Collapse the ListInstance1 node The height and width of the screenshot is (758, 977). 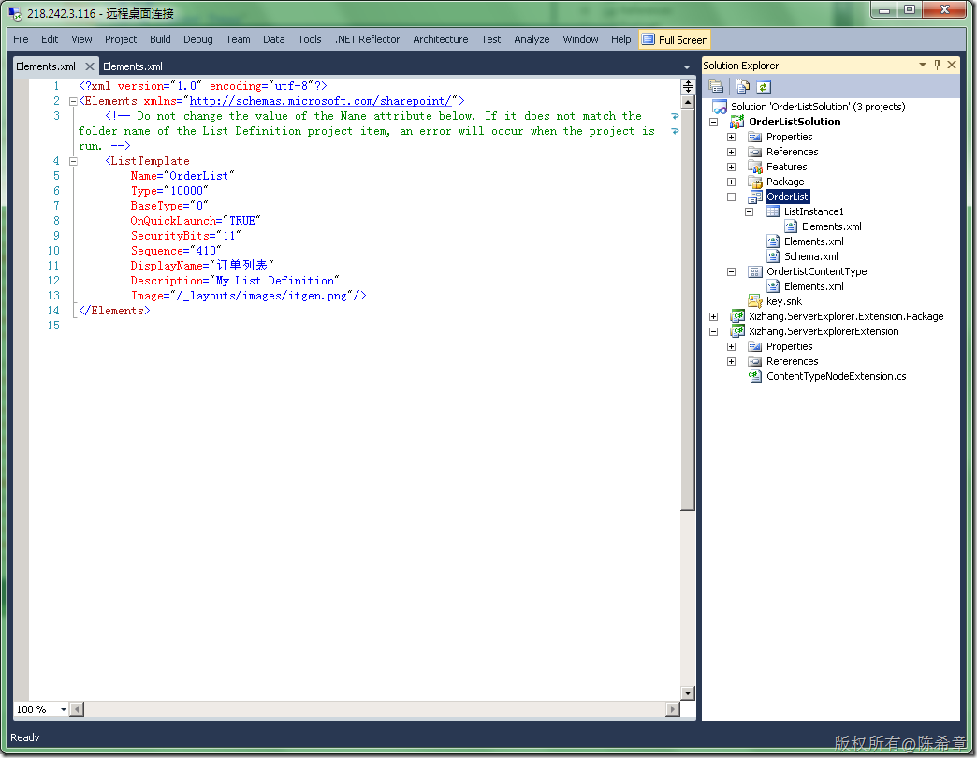coord(750,211)
